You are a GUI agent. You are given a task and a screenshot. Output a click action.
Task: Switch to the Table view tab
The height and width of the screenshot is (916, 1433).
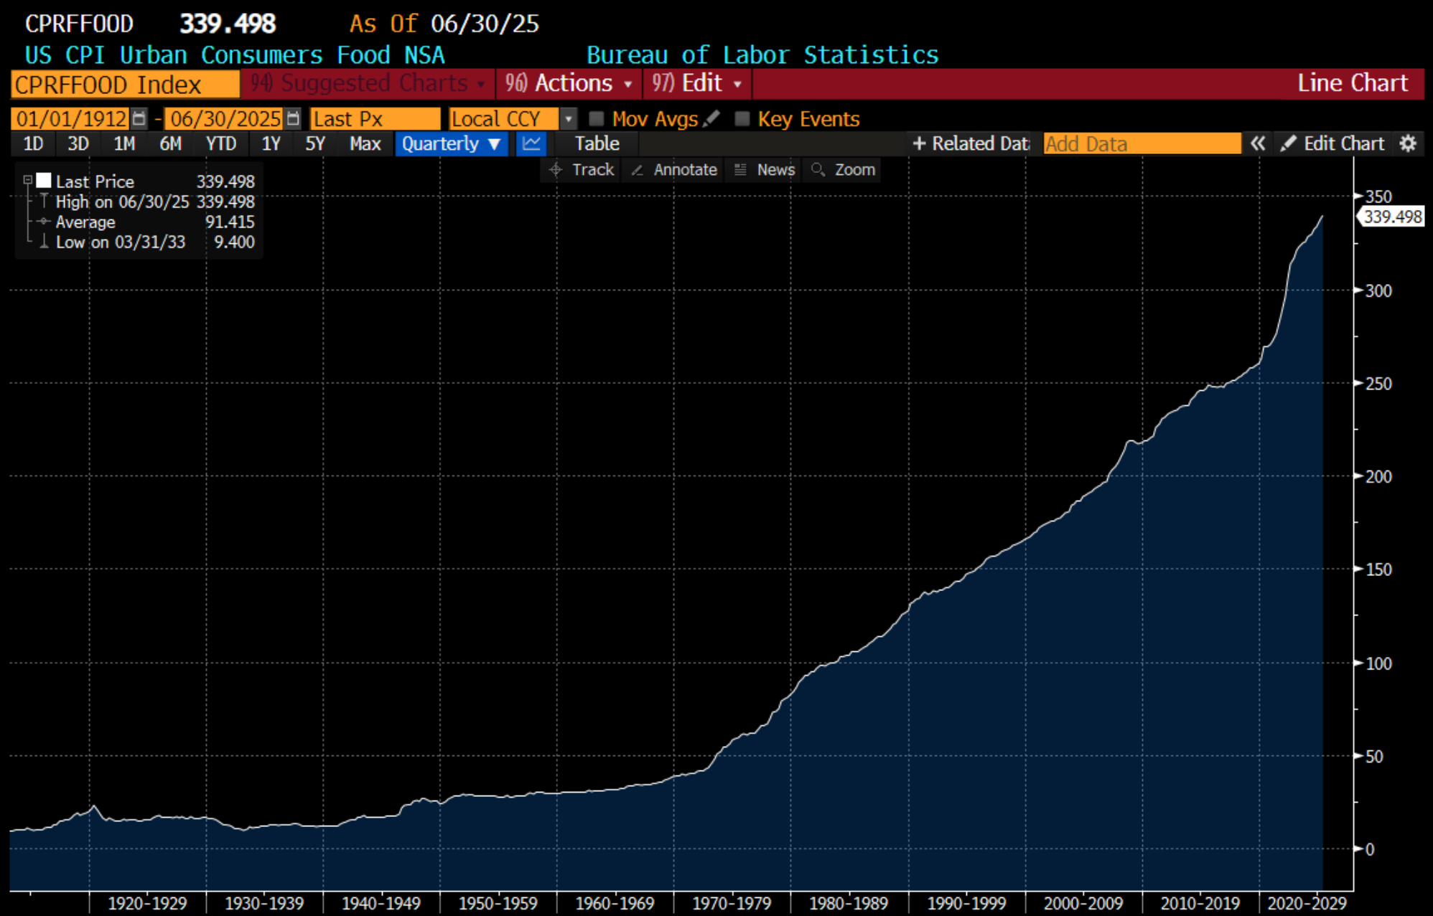click(x=597, y=143)
